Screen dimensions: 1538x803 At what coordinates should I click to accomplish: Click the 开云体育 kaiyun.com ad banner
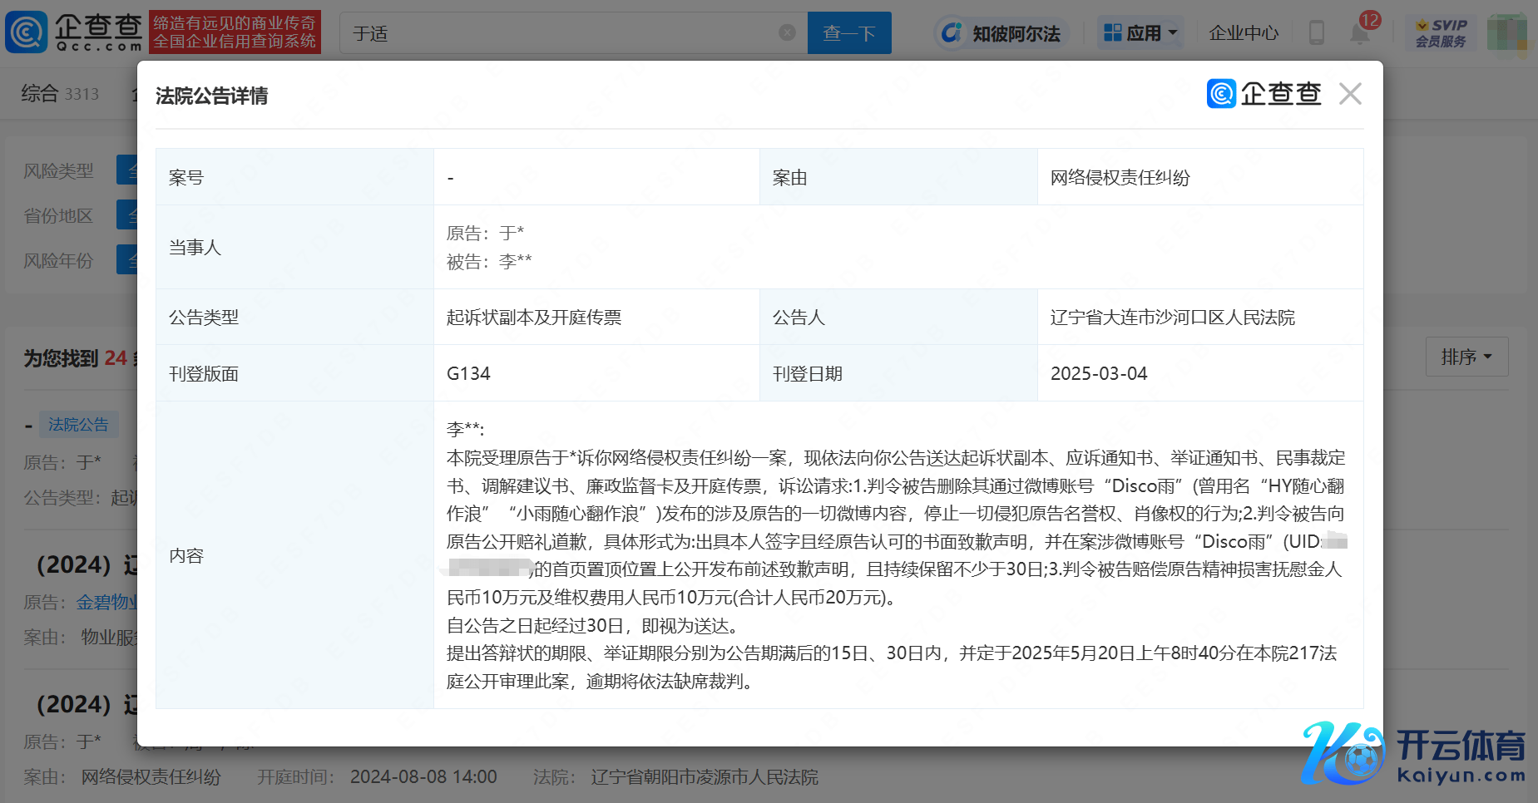(x=1414, y=754)
